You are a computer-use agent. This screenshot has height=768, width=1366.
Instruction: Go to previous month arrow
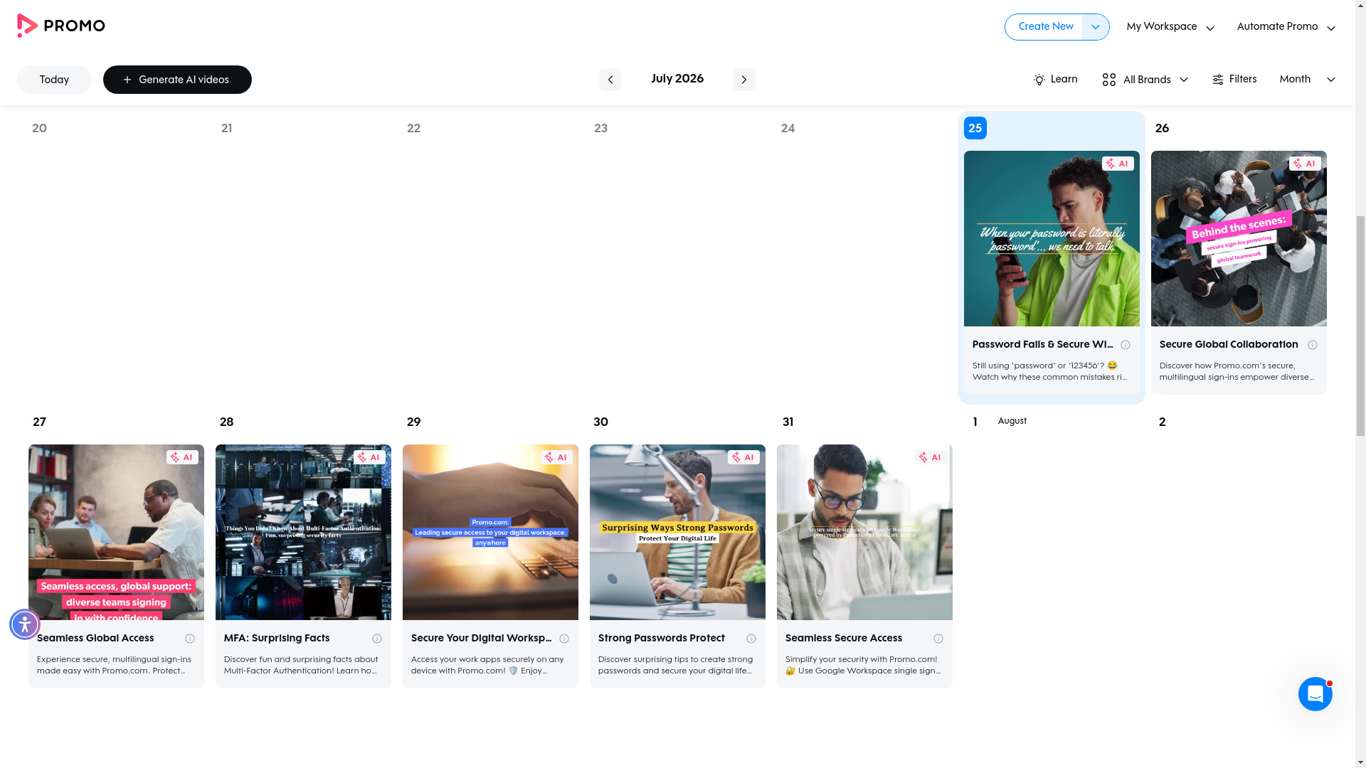610,80
